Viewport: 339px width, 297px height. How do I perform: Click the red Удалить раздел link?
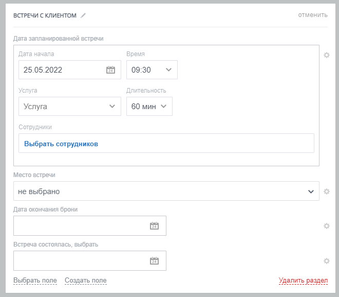(x=303, y=281)
